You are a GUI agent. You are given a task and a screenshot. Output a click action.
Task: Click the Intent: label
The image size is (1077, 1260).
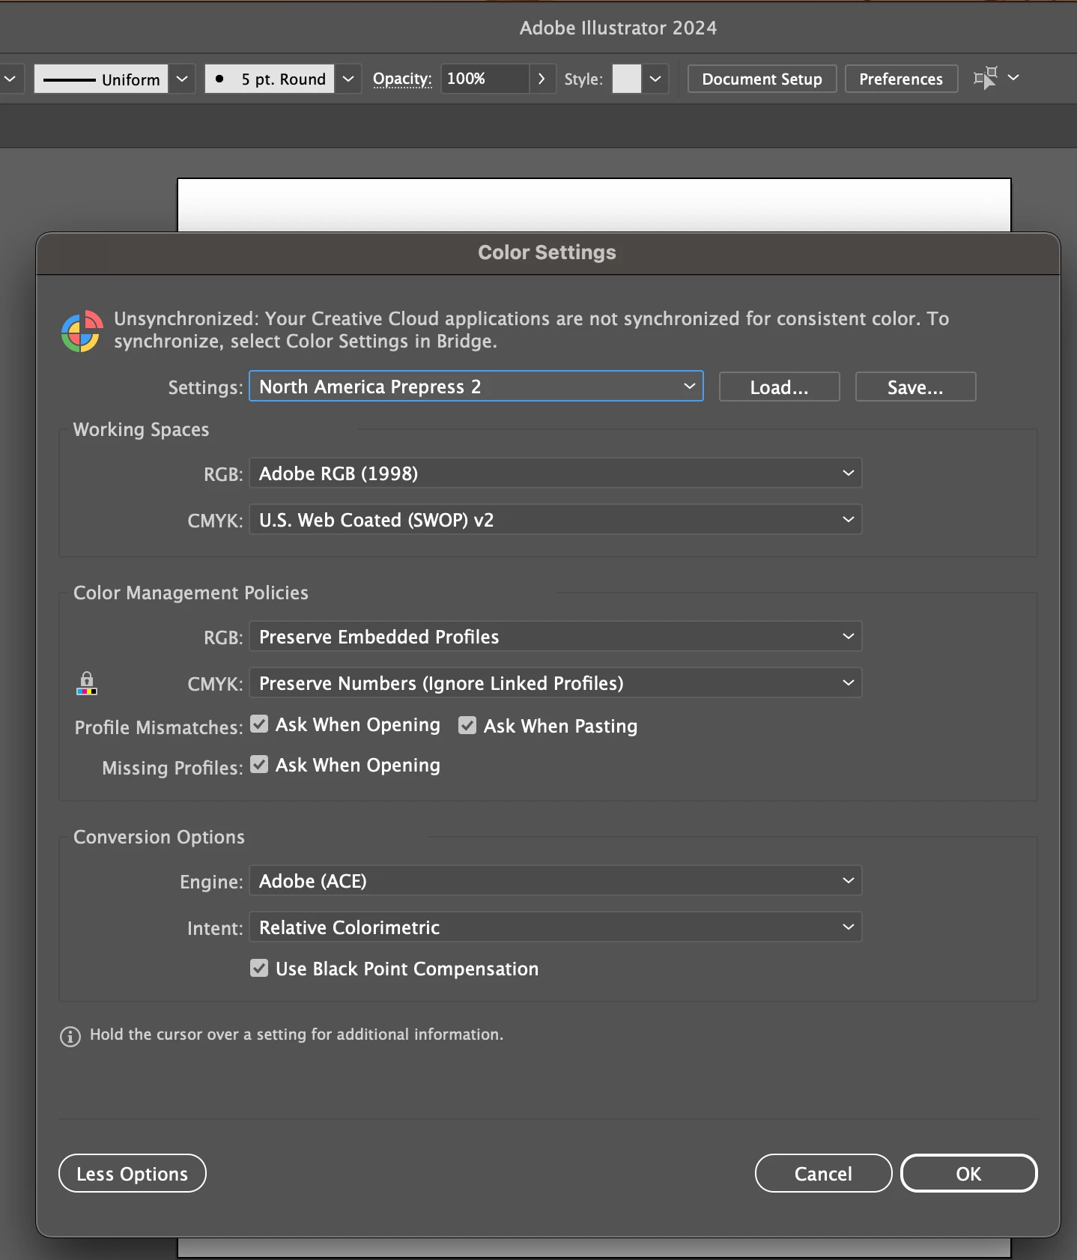click(x=216, y=928)
